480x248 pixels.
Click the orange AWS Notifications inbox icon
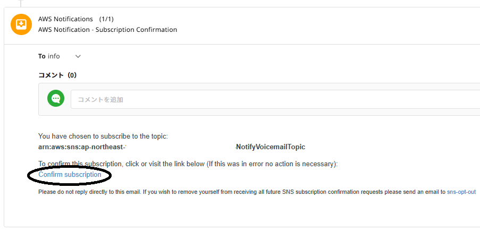[21, 24]
